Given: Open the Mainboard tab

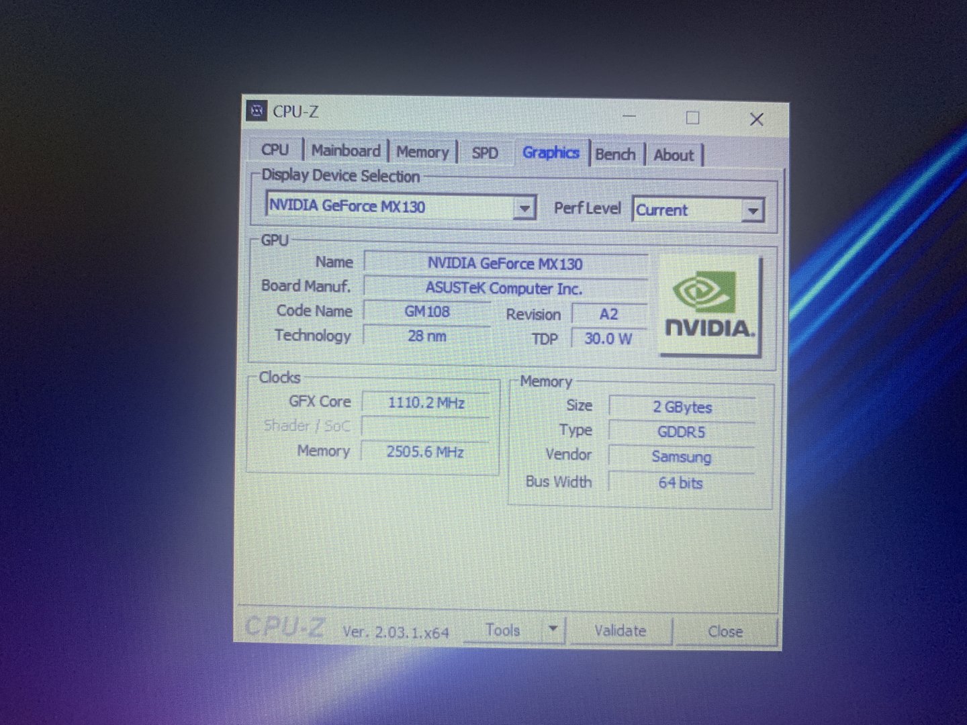Looking at the screenshot, I should [x=345, y=151].
